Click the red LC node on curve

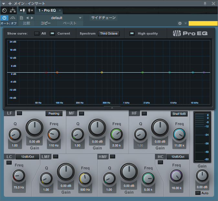pos(46,72)
